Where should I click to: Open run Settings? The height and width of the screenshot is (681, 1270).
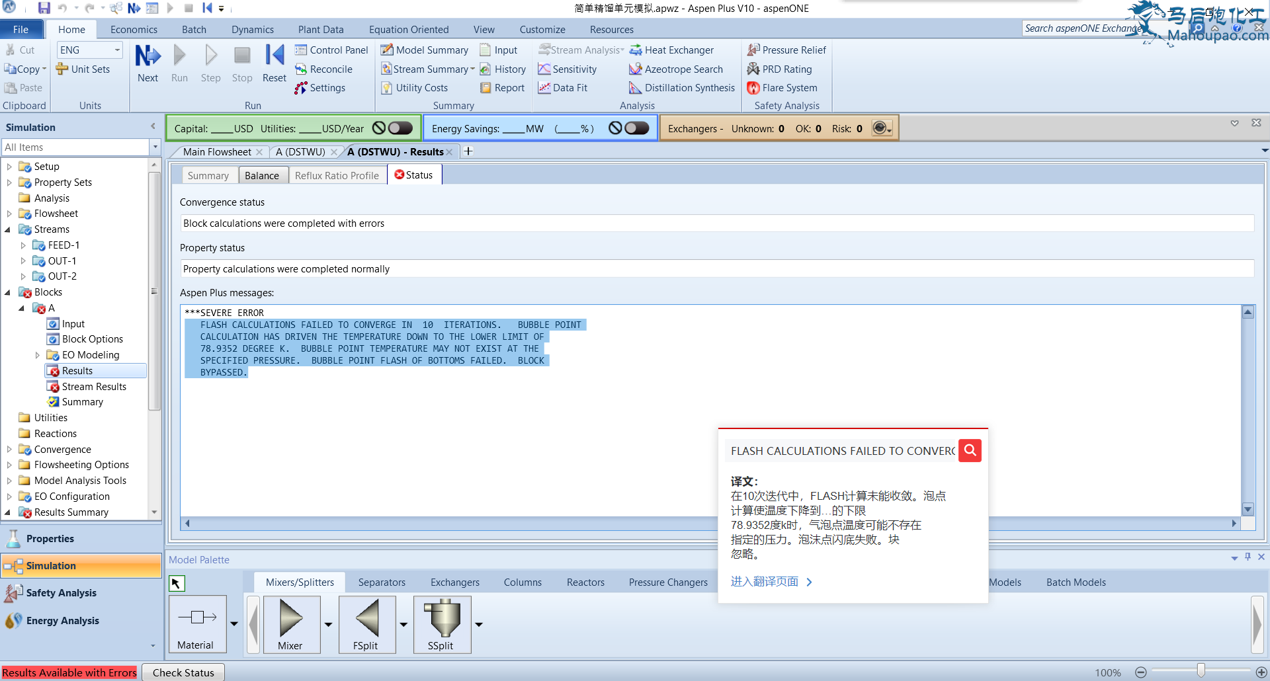click(x=320, y=88)
